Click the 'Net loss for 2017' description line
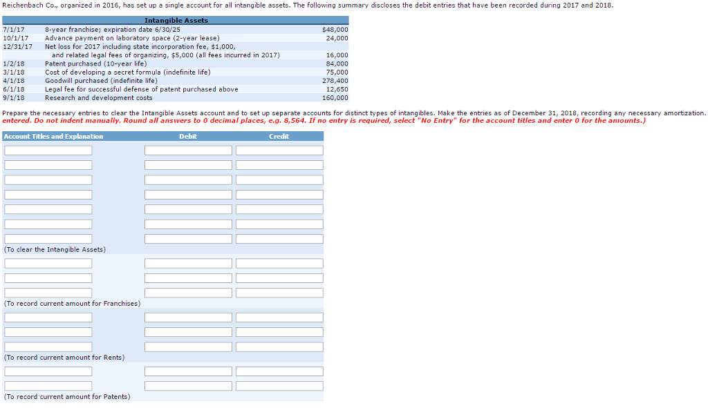708x408 pixels. [140, 46]
